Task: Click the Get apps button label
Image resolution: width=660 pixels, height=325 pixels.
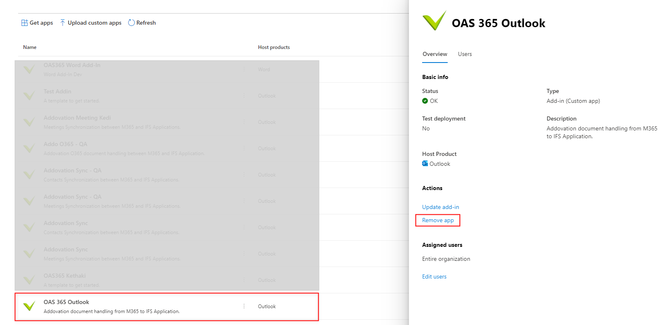Action: coord(41,23)
